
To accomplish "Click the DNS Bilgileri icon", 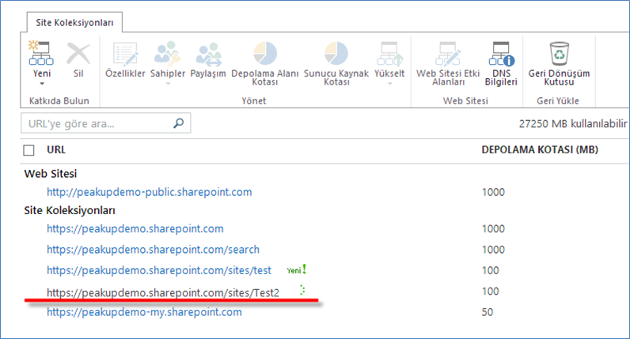I will click(501, 54).
